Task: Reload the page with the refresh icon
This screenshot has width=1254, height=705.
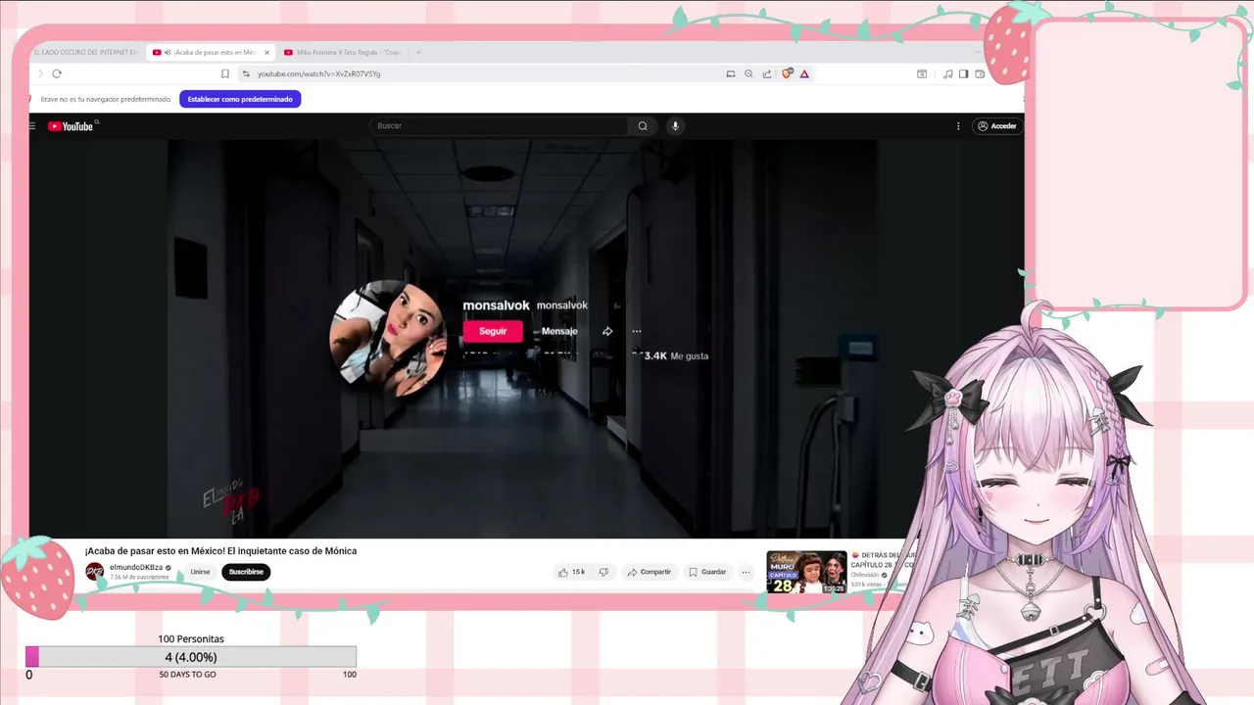Action: (57, 73)
